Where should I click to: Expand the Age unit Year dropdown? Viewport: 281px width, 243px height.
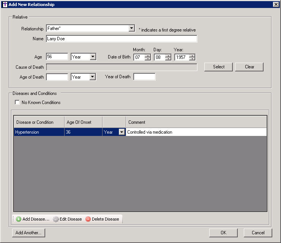tap(93, 57)
